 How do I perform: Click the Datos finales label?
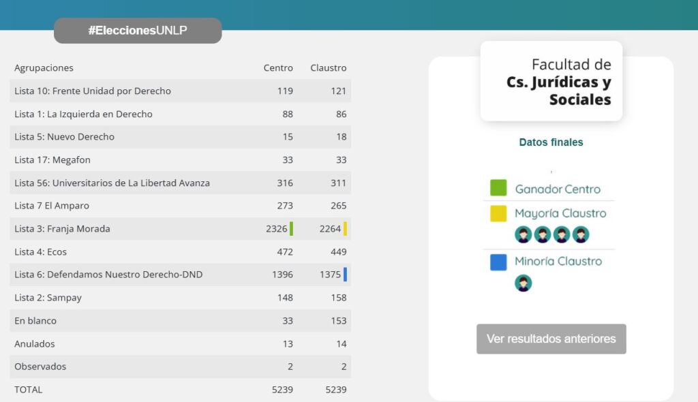point(551,142)
